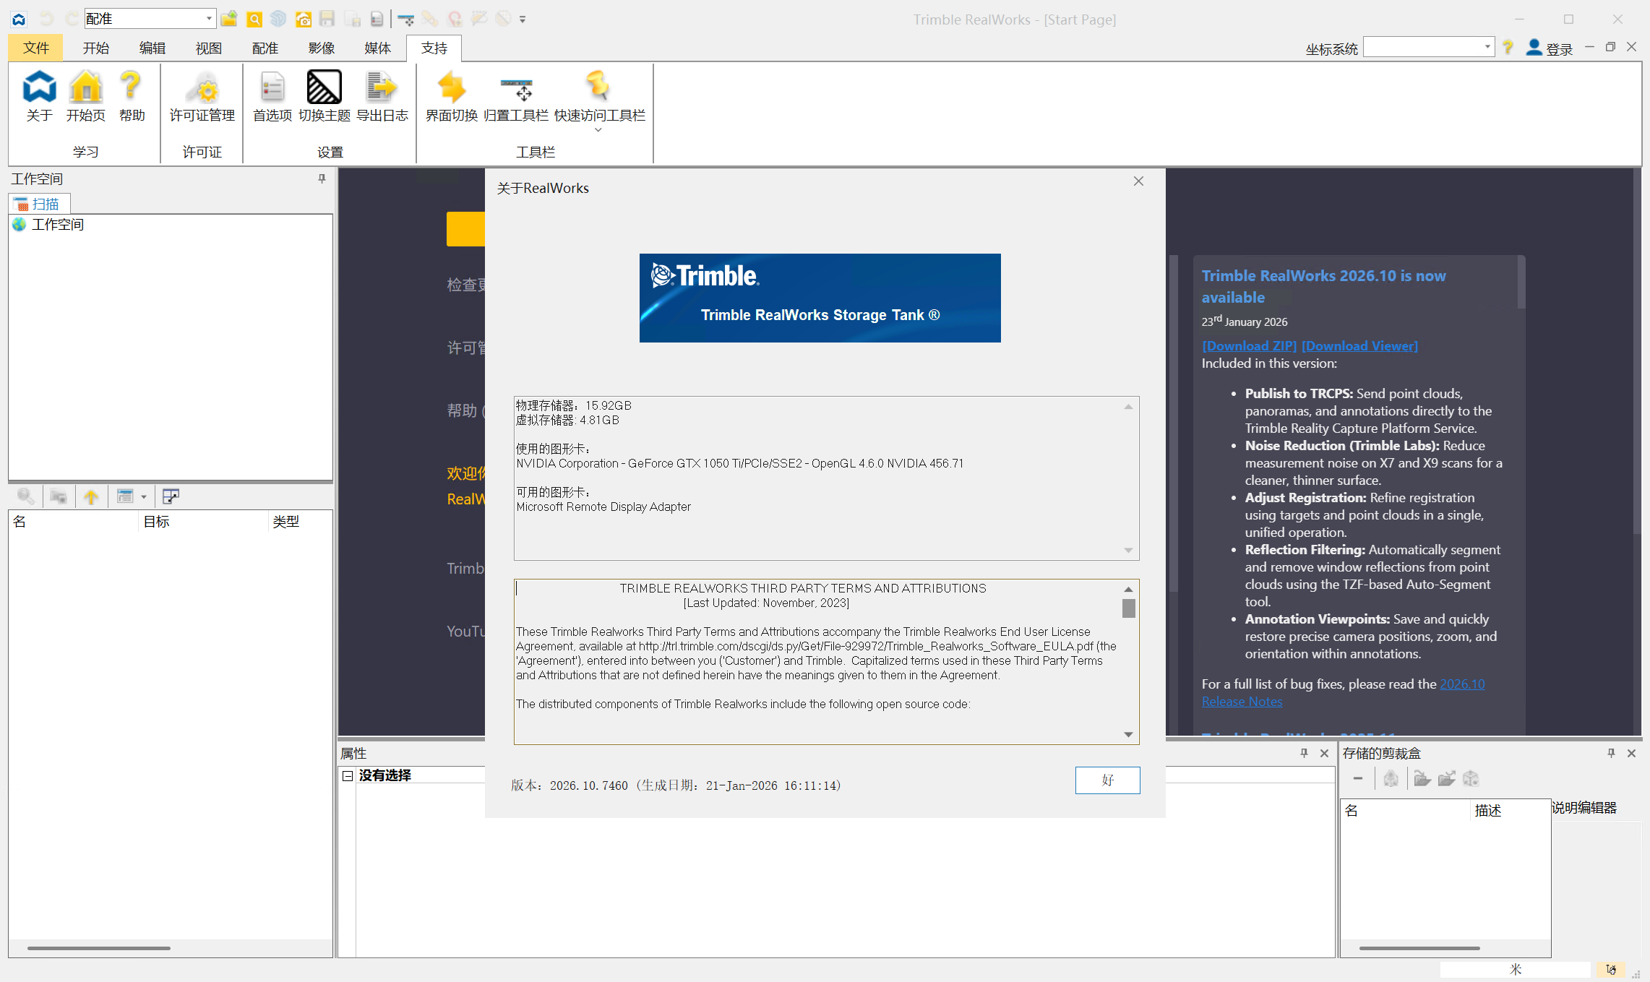Click the 目标 column header

(x=202, y=522)
